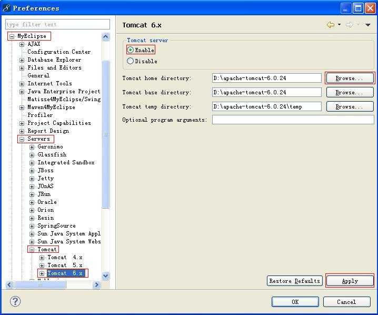Focus the Tomcat temp directory field

(266, 106)
